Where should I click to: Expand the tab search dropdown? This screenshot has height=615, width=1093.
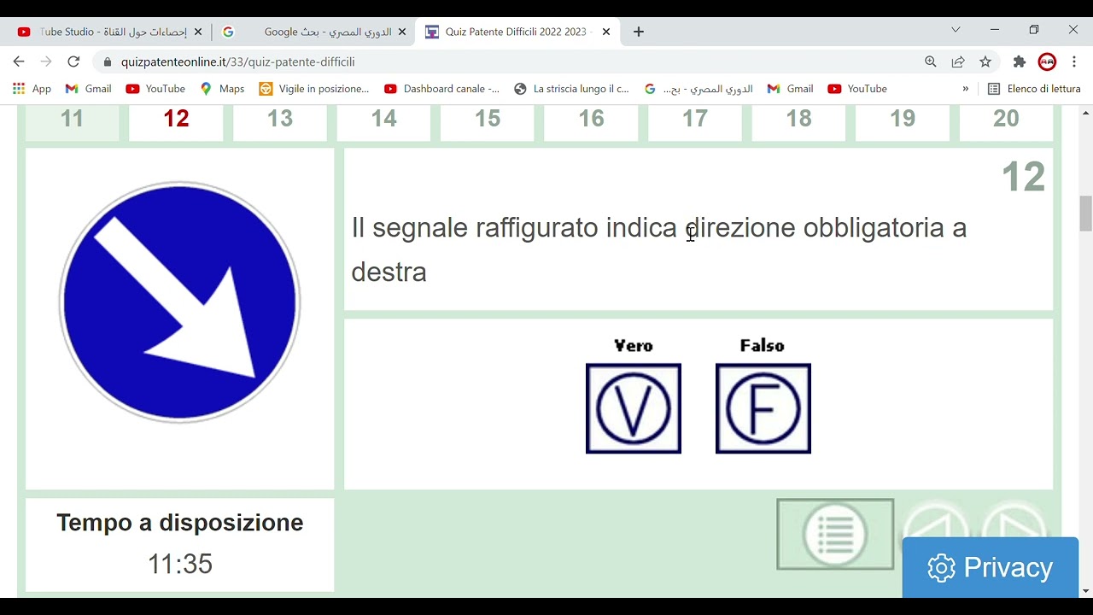click(956, 30)
